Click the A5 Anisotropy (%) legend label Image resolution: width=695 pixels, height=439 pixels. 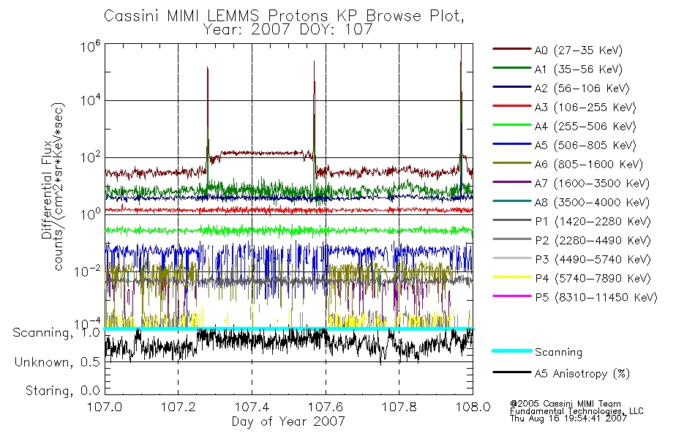click(582, 374)
